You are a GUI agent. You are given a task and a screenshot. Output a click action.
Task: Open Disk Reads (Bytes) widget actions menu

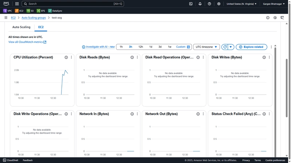click(x=137, y=57)
